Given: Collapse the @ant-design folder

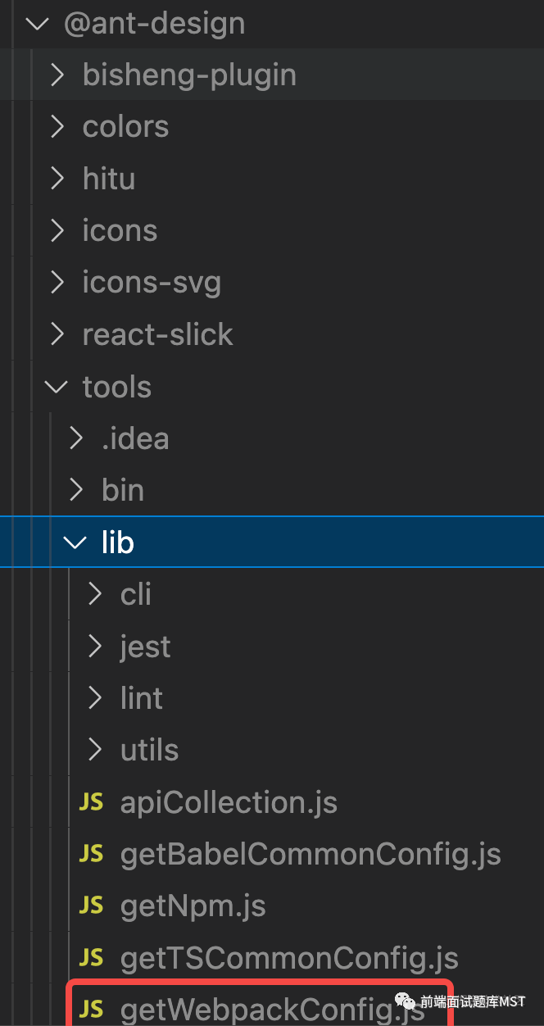Looking at the screenshot, I should 38,24.
